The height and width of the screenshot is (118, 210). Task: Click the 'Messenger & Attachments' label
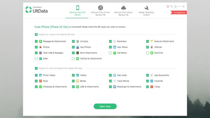pyautogui.click(x=129, y=87)
